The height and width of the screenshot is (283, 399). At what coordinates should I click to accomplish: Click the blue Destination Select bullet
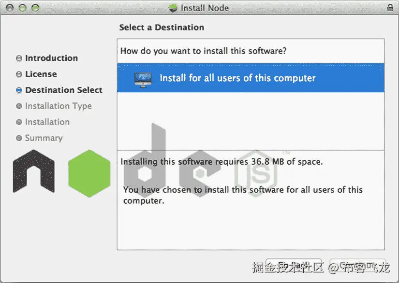click(19, 90)
